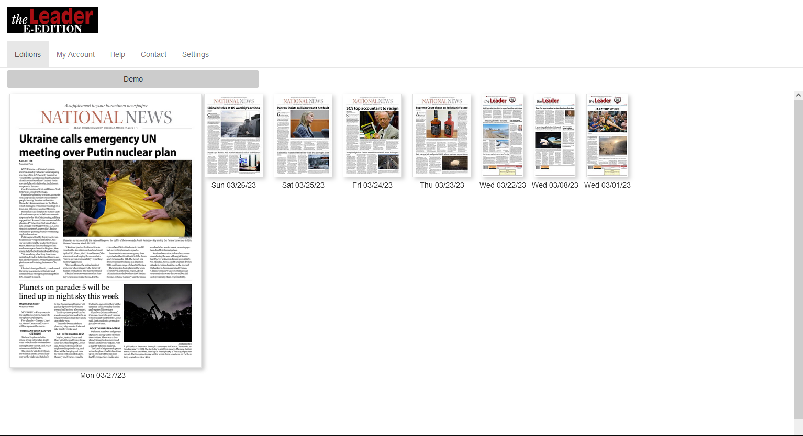This screenshot has height=436, width=803.
Task: Open the Wed 03/22/23 edition thumbnail
Action: (503, 135)
